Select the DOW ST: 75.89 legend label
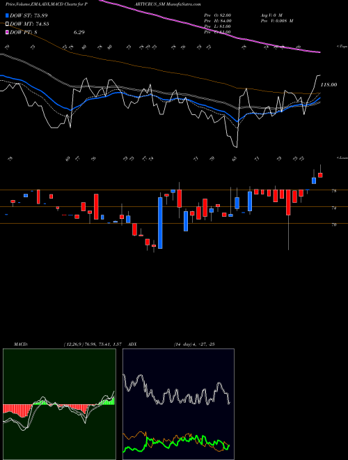 (29, 15)
